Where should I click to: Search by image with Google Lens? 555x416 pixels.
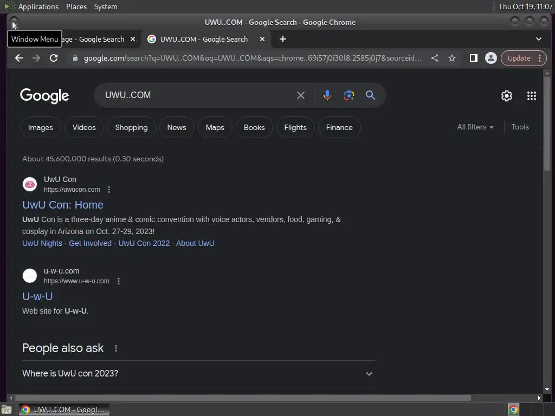pyautogui.click(x=349, y=95)
